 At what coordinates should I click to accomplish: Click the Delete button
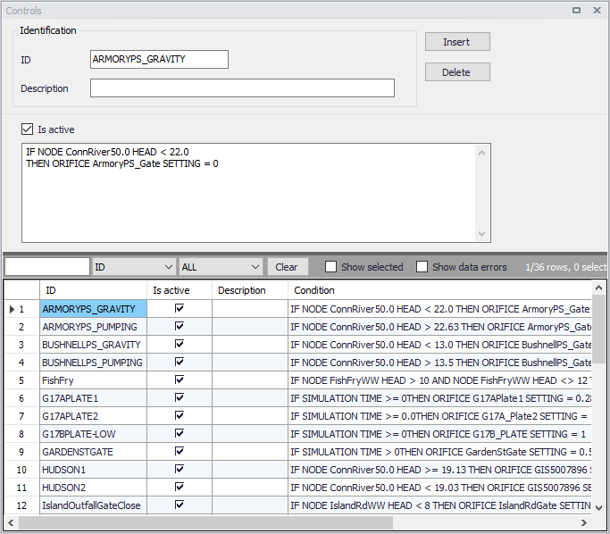[x=457, y=72]
